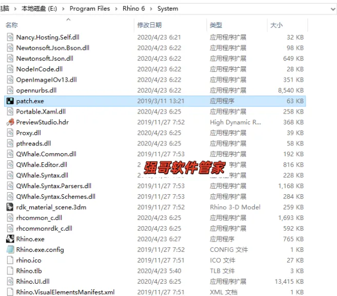The width and height of the screenshot is (337, 296).
Task: Select the file name PreviewStudio.hdr
Action: point(43,122)
